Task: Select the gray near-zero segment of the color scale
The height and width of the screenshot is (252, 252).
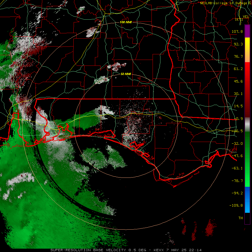Action: click(x=247, y=125)
